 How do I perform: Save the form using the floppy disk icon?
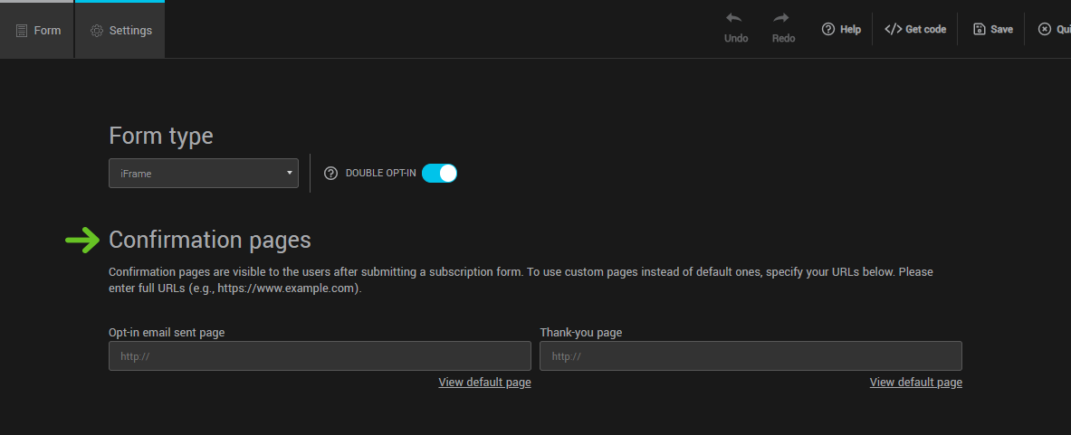[x=979, y=29]
